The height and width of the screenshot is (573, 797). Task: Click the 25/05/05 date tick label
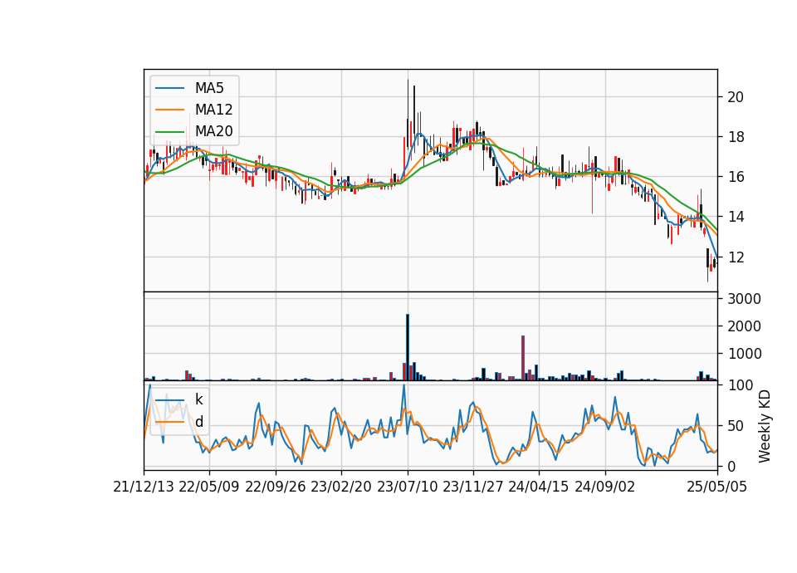[x=716, y=487]
